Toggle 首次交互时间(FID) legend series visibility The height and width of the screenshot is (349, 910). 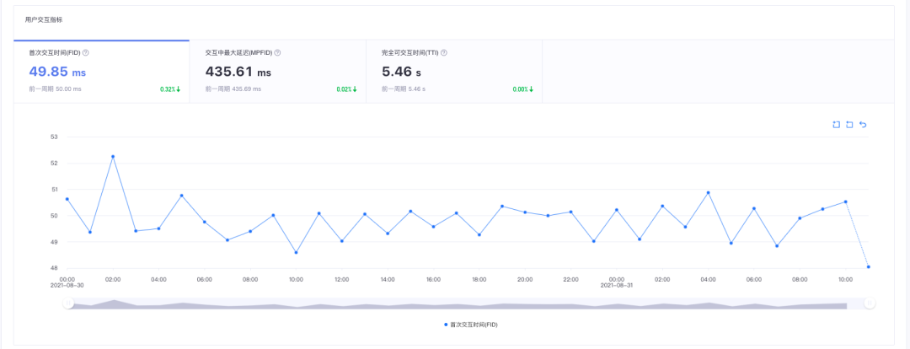[x=471, y=325]
